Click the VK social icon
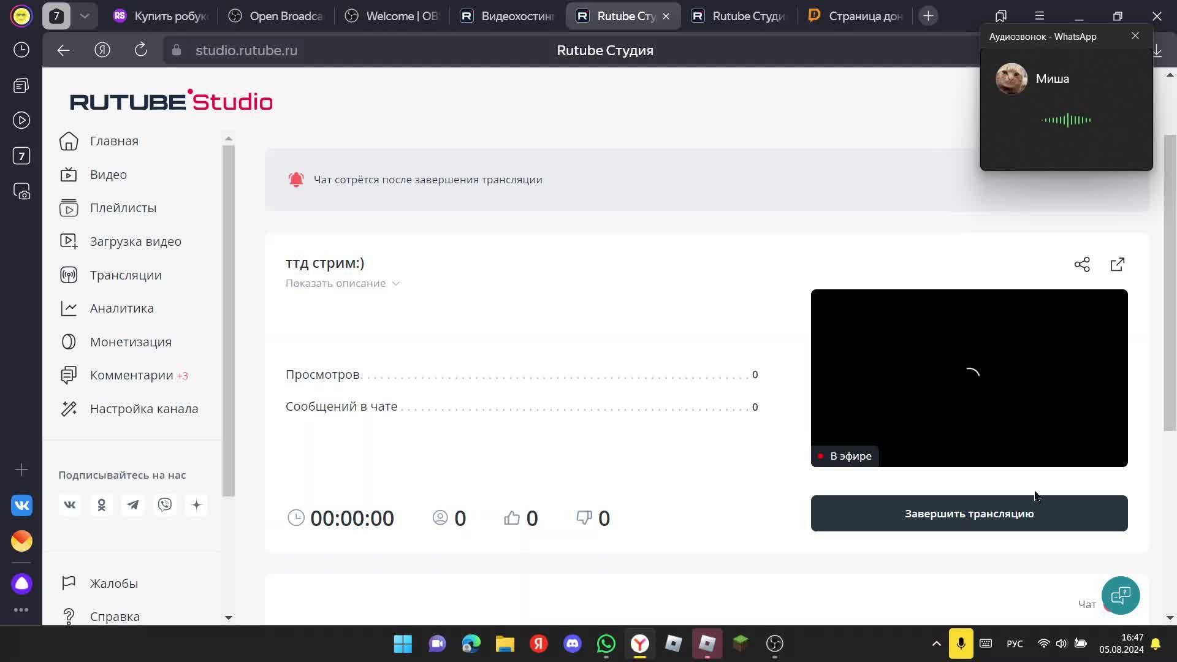1177x662 pixels. pyautogui.click(x=69, y=504)
